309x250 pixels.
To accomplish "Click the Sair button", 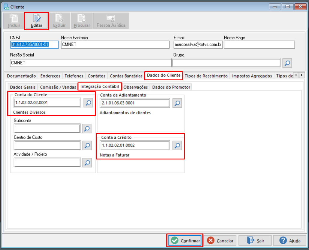I will click(255, 241).
